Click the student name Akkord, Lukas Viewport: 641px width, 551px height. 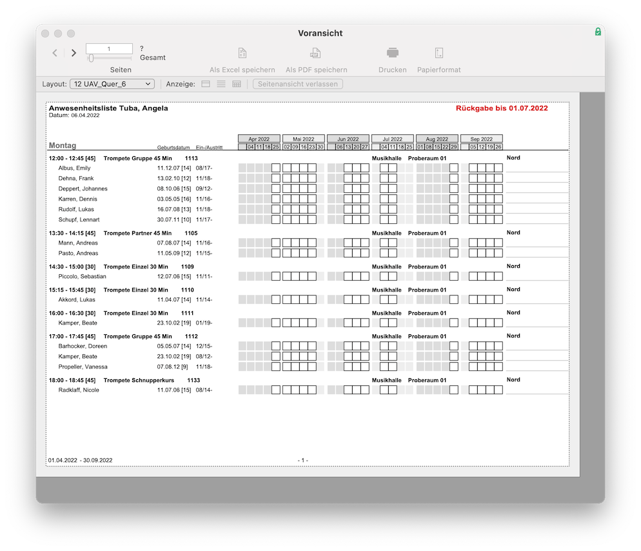(x=77, y=300)
